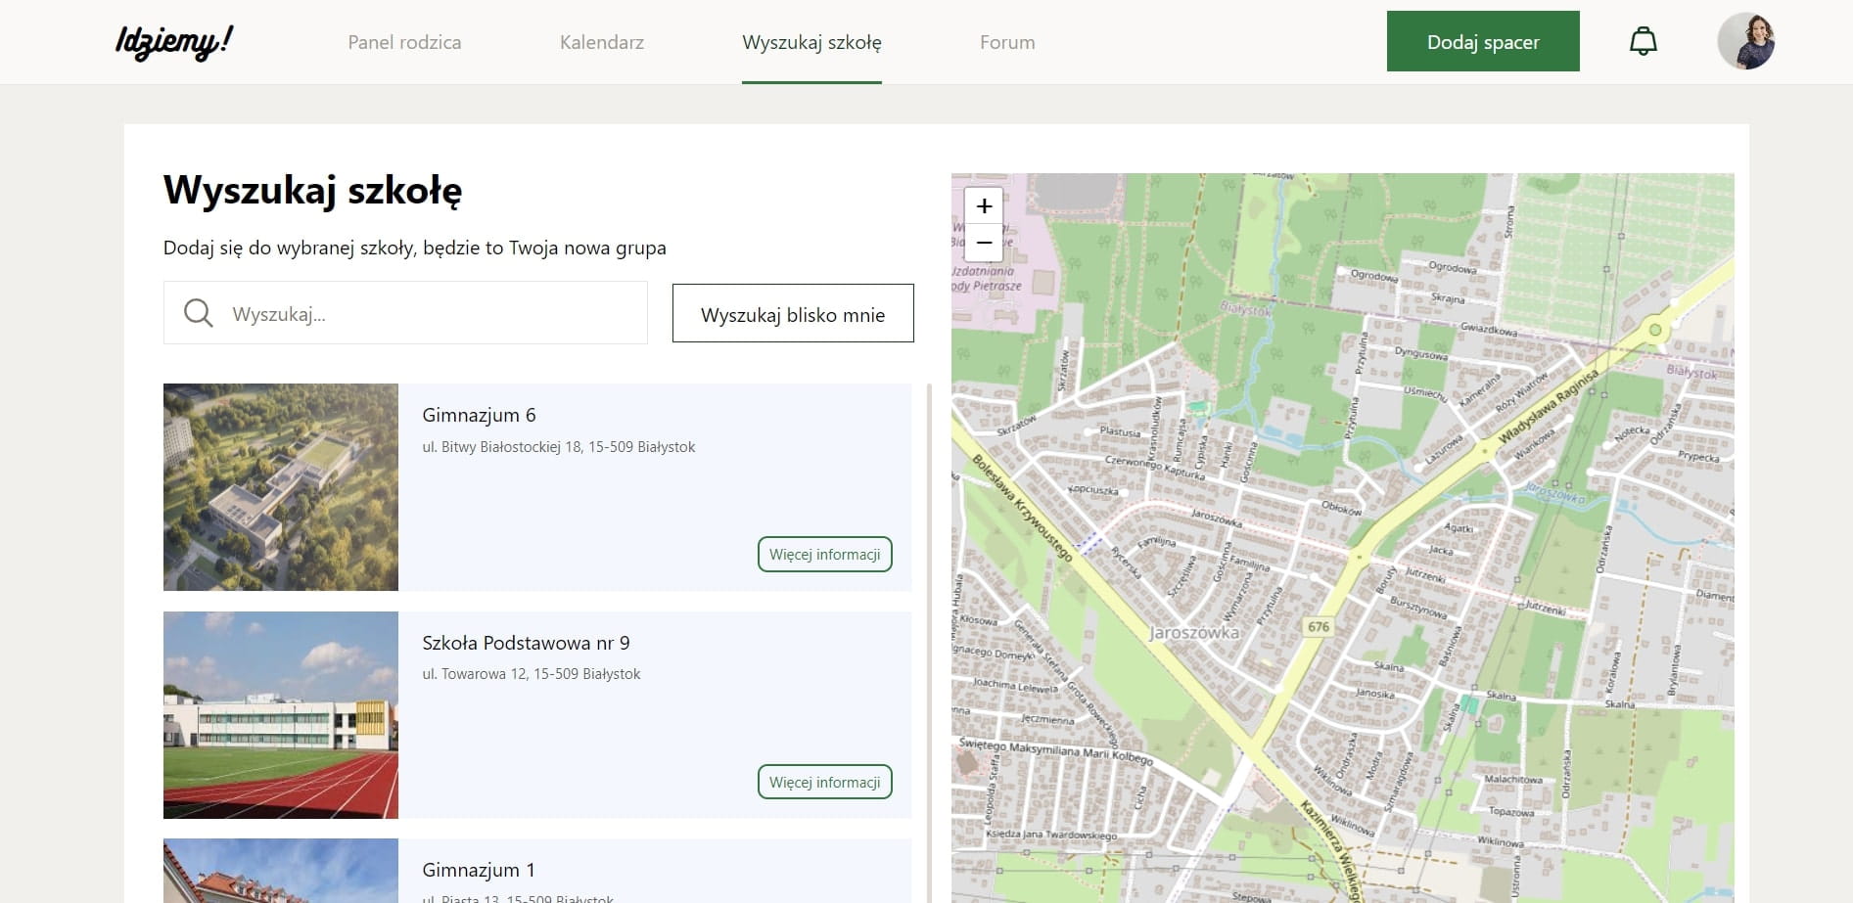Click Wyszukaj blisko mnie button
Image resolution: width=1853 pixels, height=903 pixels.
[792, 314]
